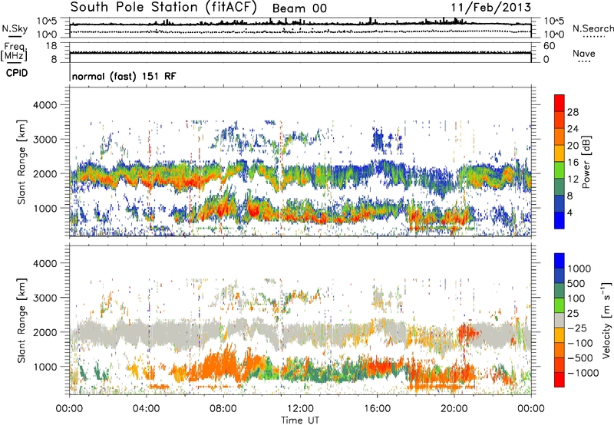The image size is (614, 425).
Task: Click the '16:00' time axis label
Action: click(377, 409)
